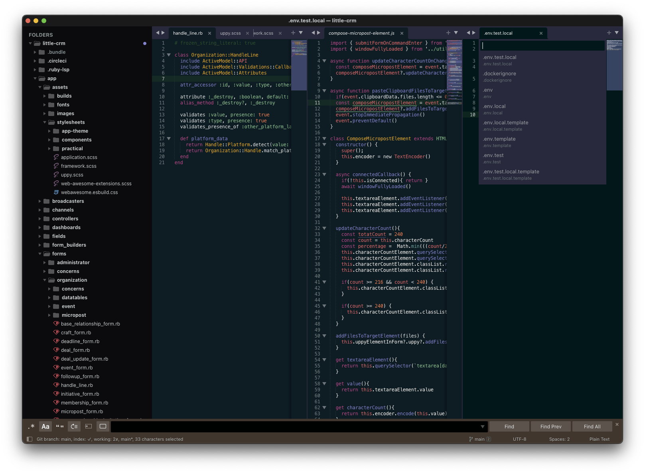The width and height of the screenshot is (645, 473).
Task: Collapse the stylesheets folder
Action: click(x=45, y=122)
